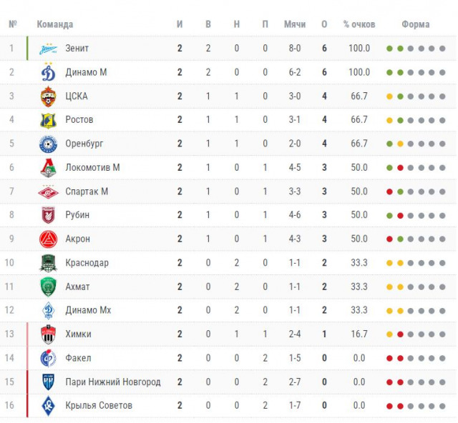Screen dimensions: 458x423
Task: Click the Факел club logo icon
Action: click(x=48, y=358)
